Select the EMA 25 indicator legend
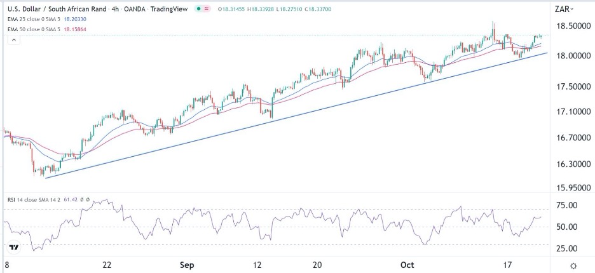Viewport: 595px width, 273px height. [37, 19]
